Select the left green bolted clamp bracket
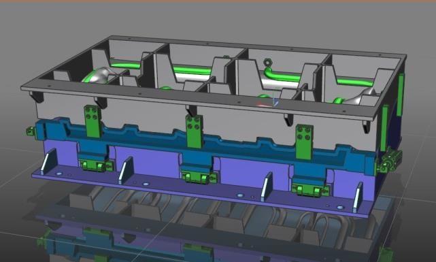Image resolution: width=436 pixels, height=262 pixels. click(93, 122)
